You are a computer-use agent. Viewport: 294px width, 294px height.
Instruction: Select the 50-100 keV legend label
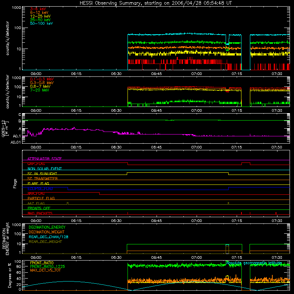[x=42, y=24]
